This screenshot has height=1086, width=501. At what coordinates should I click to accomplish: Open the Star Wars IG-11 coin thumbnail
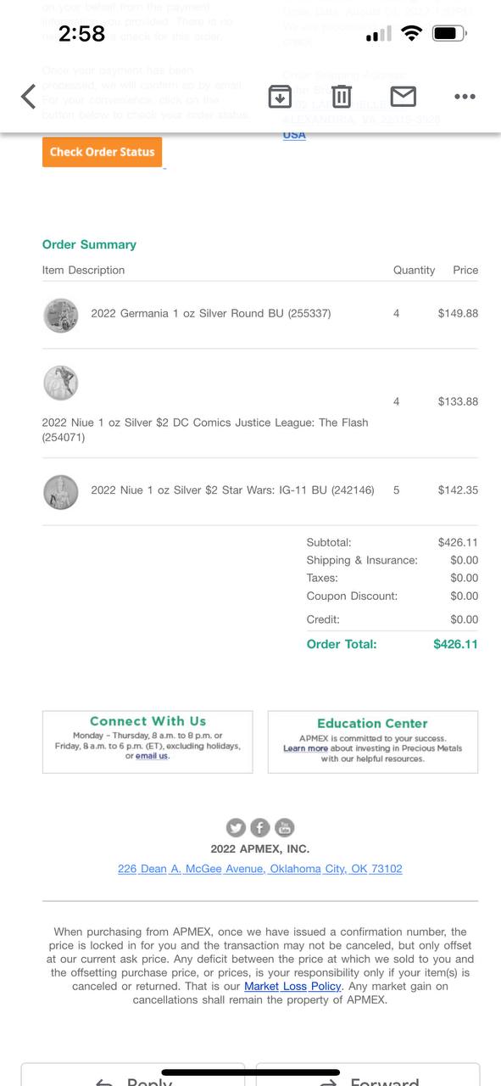click(x=61, y=492)
